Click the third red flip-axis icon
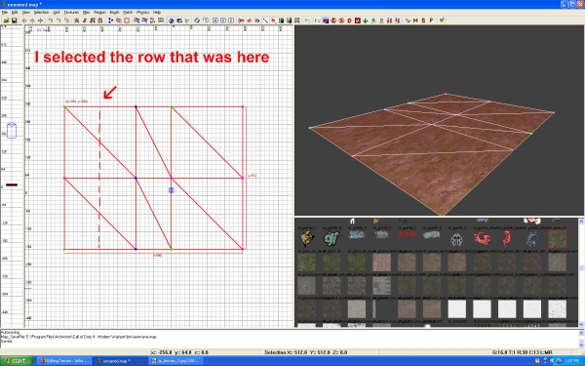 point(40,20)
